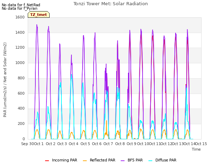Viewport: 222px width, 167px height.
Task: Click the 'Oct 8' x-axis date label
Action: [120, 144]
